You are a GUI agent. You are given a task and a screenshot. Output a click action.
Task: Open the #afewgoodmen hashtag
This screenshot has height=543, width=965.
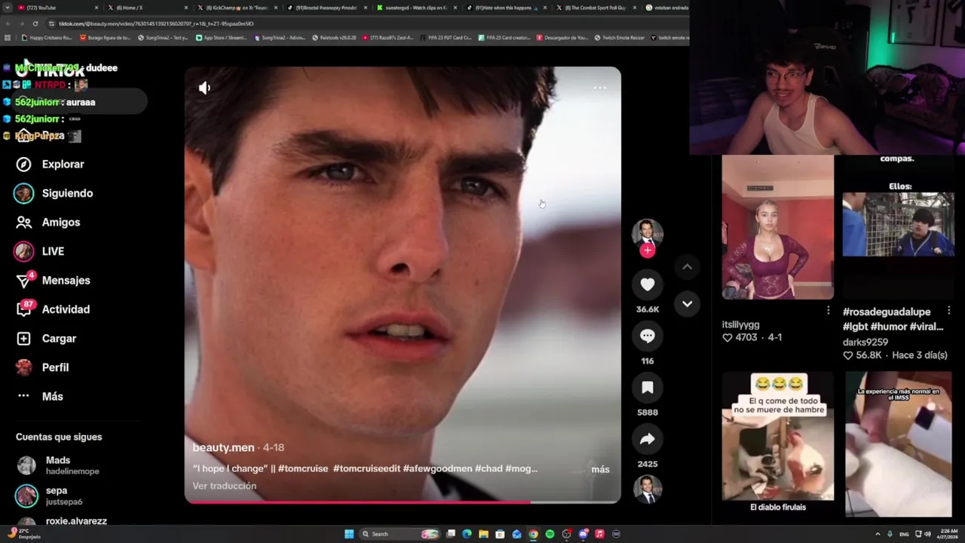(x=437, y=468)
